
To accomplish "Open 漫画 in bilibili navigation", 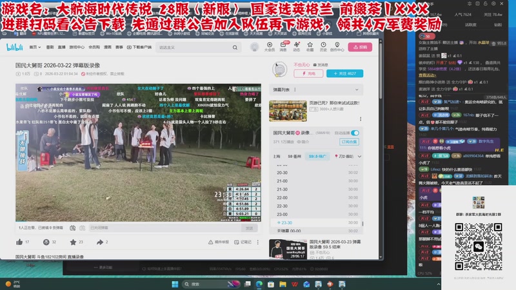I will (108, 47).
